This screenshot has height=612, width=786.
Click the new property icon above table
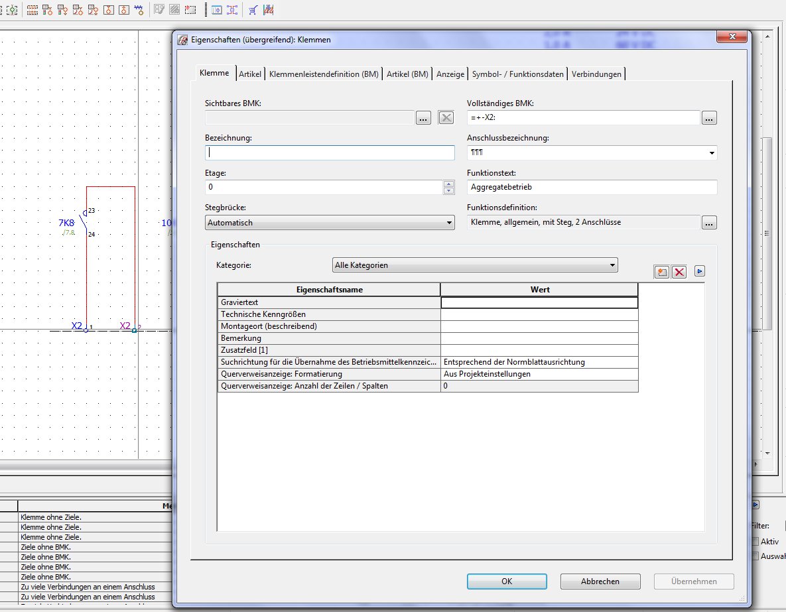661,272
